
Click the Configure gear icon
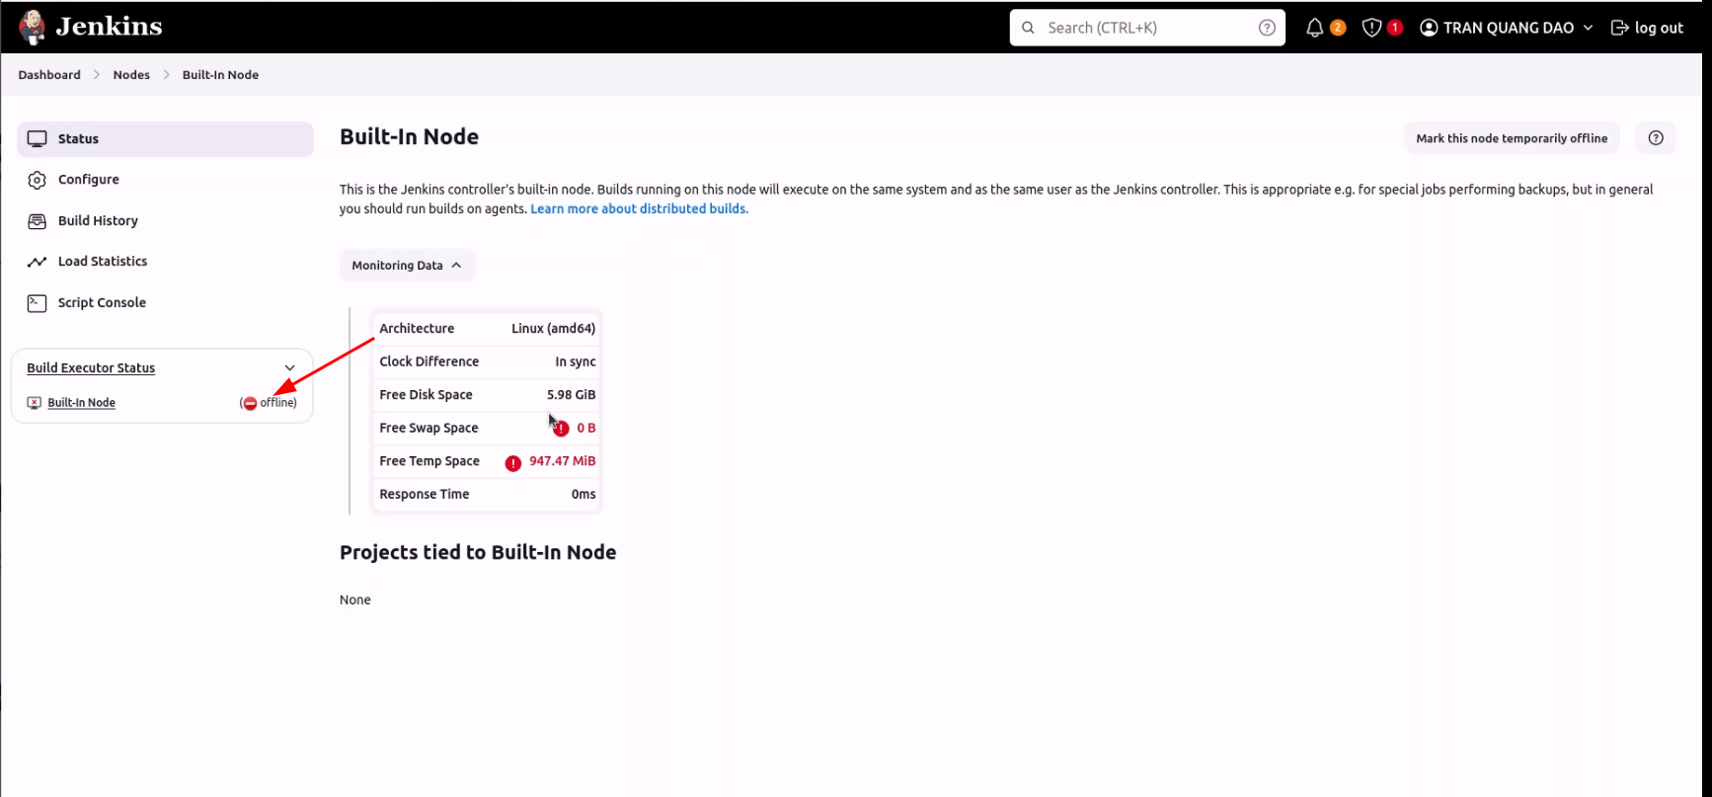38,180
